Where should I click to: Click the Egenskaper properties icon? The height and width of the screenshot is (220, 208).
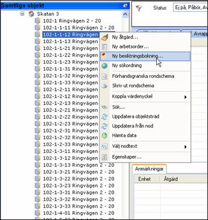pyautogui.click(x=105, y=157)
